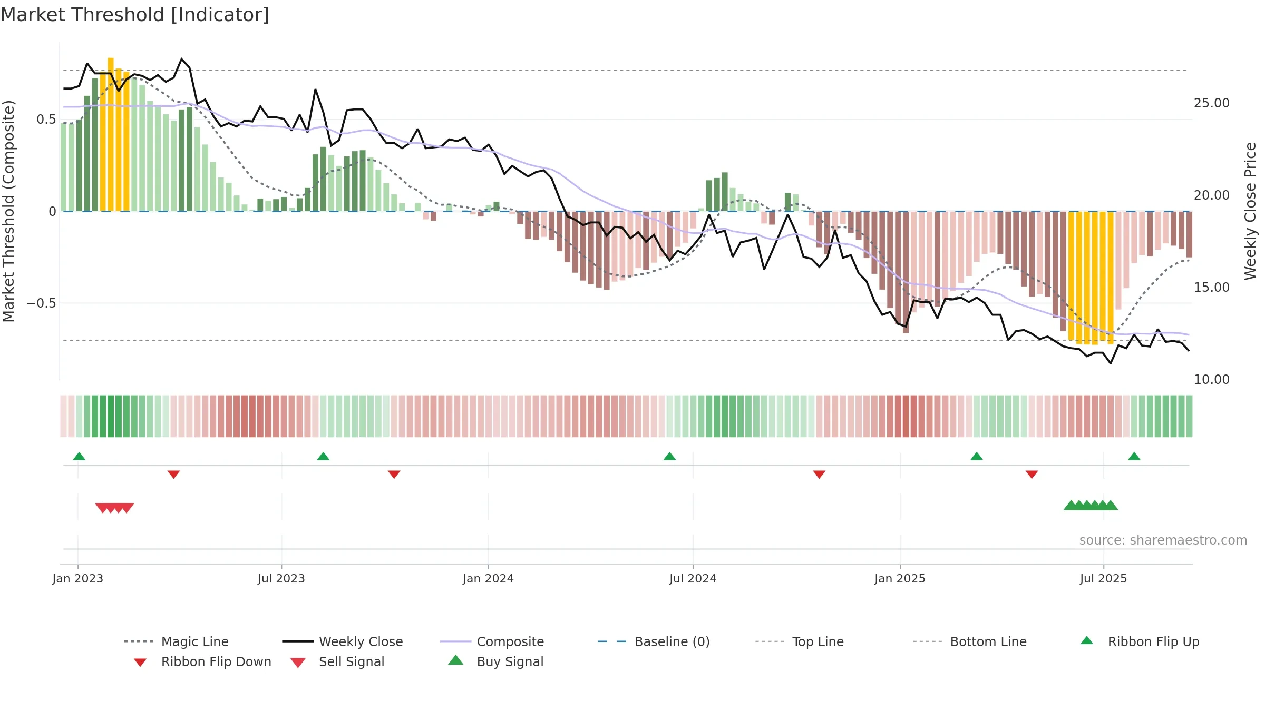Click the Jan 2023 x-axis label
This screenshot has width=1265, height=711.
point(78,578)
